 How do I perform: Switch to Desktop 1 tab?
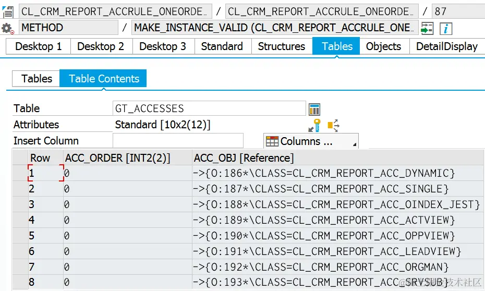[39, 46]
